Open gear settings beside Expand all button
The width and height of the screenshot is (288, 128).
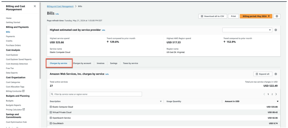[276, 74]
